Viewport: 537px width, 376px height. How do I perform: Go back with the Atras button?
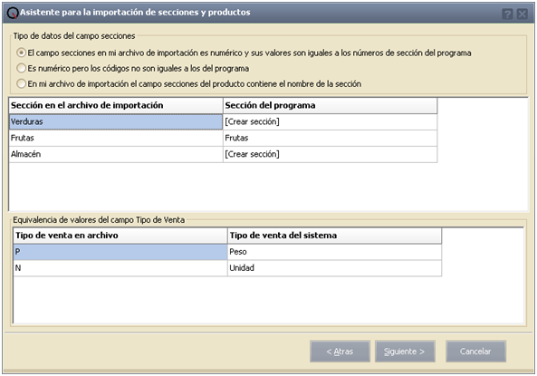pyautogui.click(x=340, y=352)
